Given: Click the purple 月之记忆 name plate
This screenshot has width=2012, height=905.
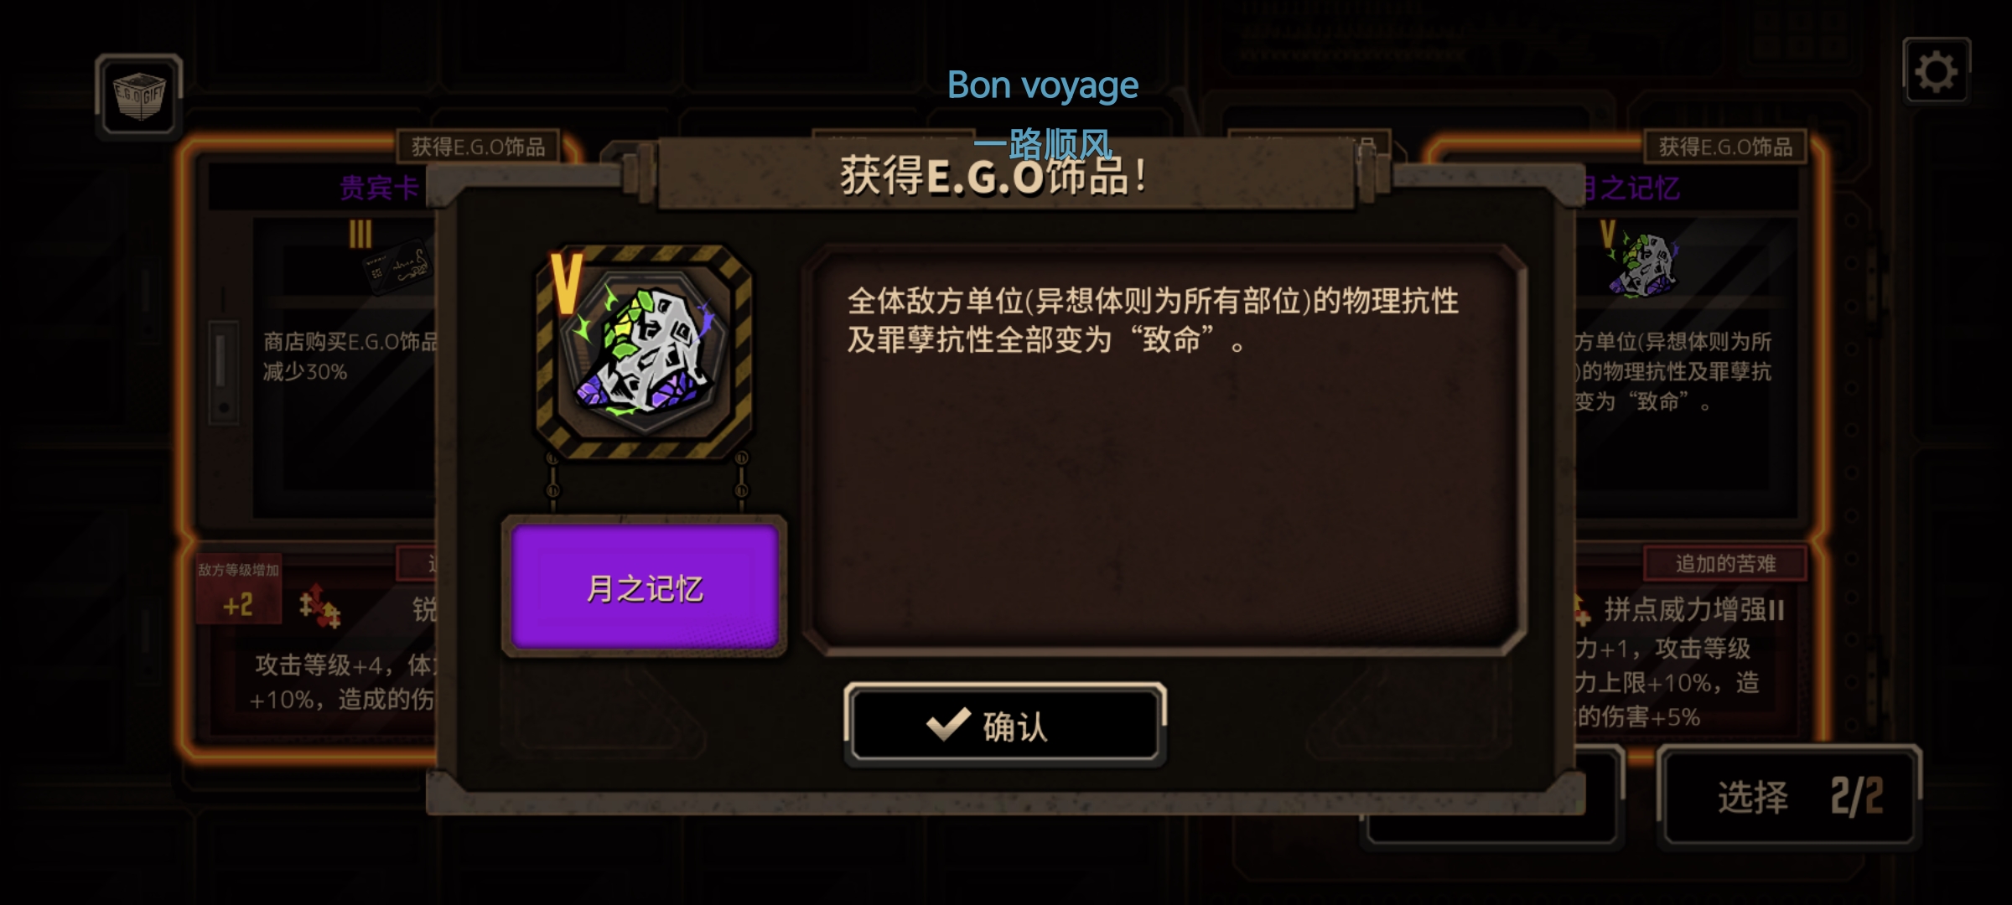Looking at the screenshot, I should point(644,587).
